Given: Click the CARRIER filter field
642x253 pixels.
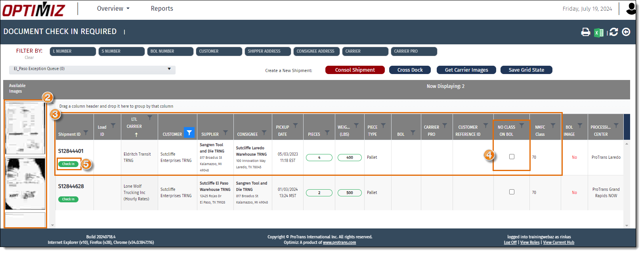Looking at the screenshot, I should pos(365,51).
